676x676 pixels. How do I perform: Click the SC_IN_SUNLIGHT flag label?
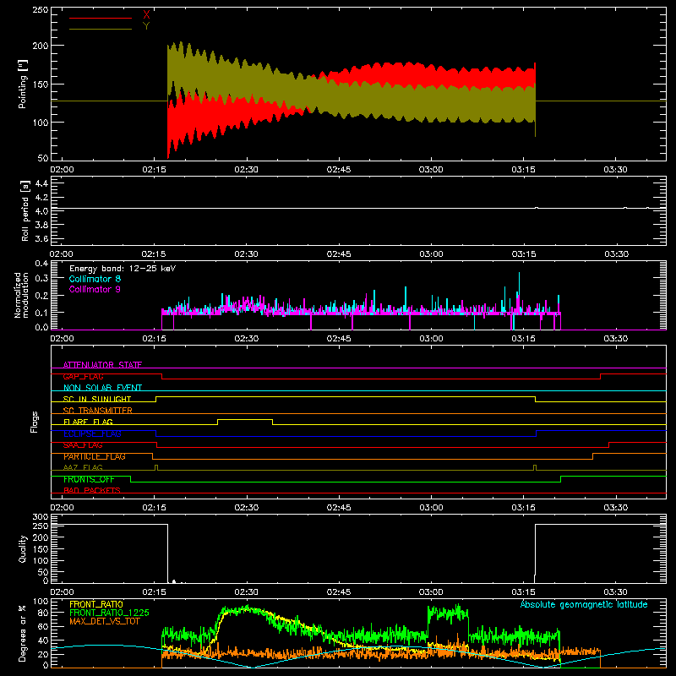(x=97, y=399)
